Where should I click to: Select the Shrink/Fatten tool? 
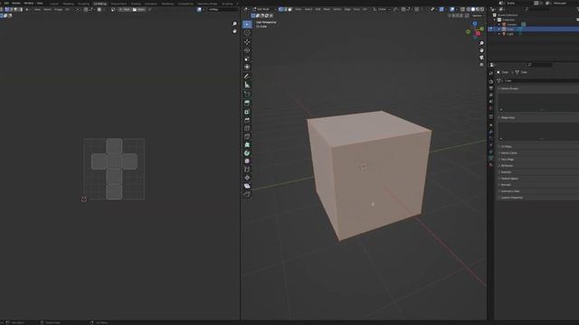tap(247, 178)
